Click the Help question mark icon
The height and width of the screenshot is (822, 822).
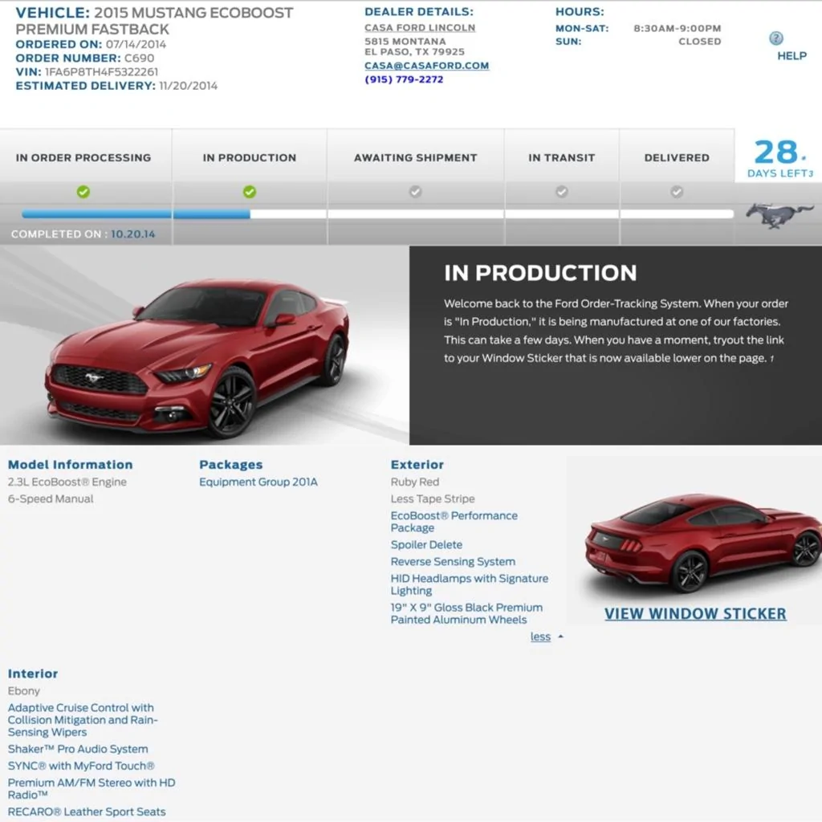coord(776,39)
